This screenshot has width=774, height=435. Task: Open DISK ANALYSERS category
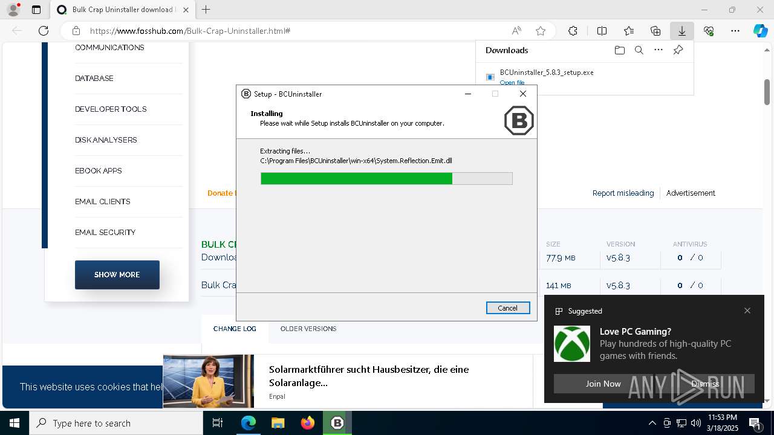click(106, 140)
